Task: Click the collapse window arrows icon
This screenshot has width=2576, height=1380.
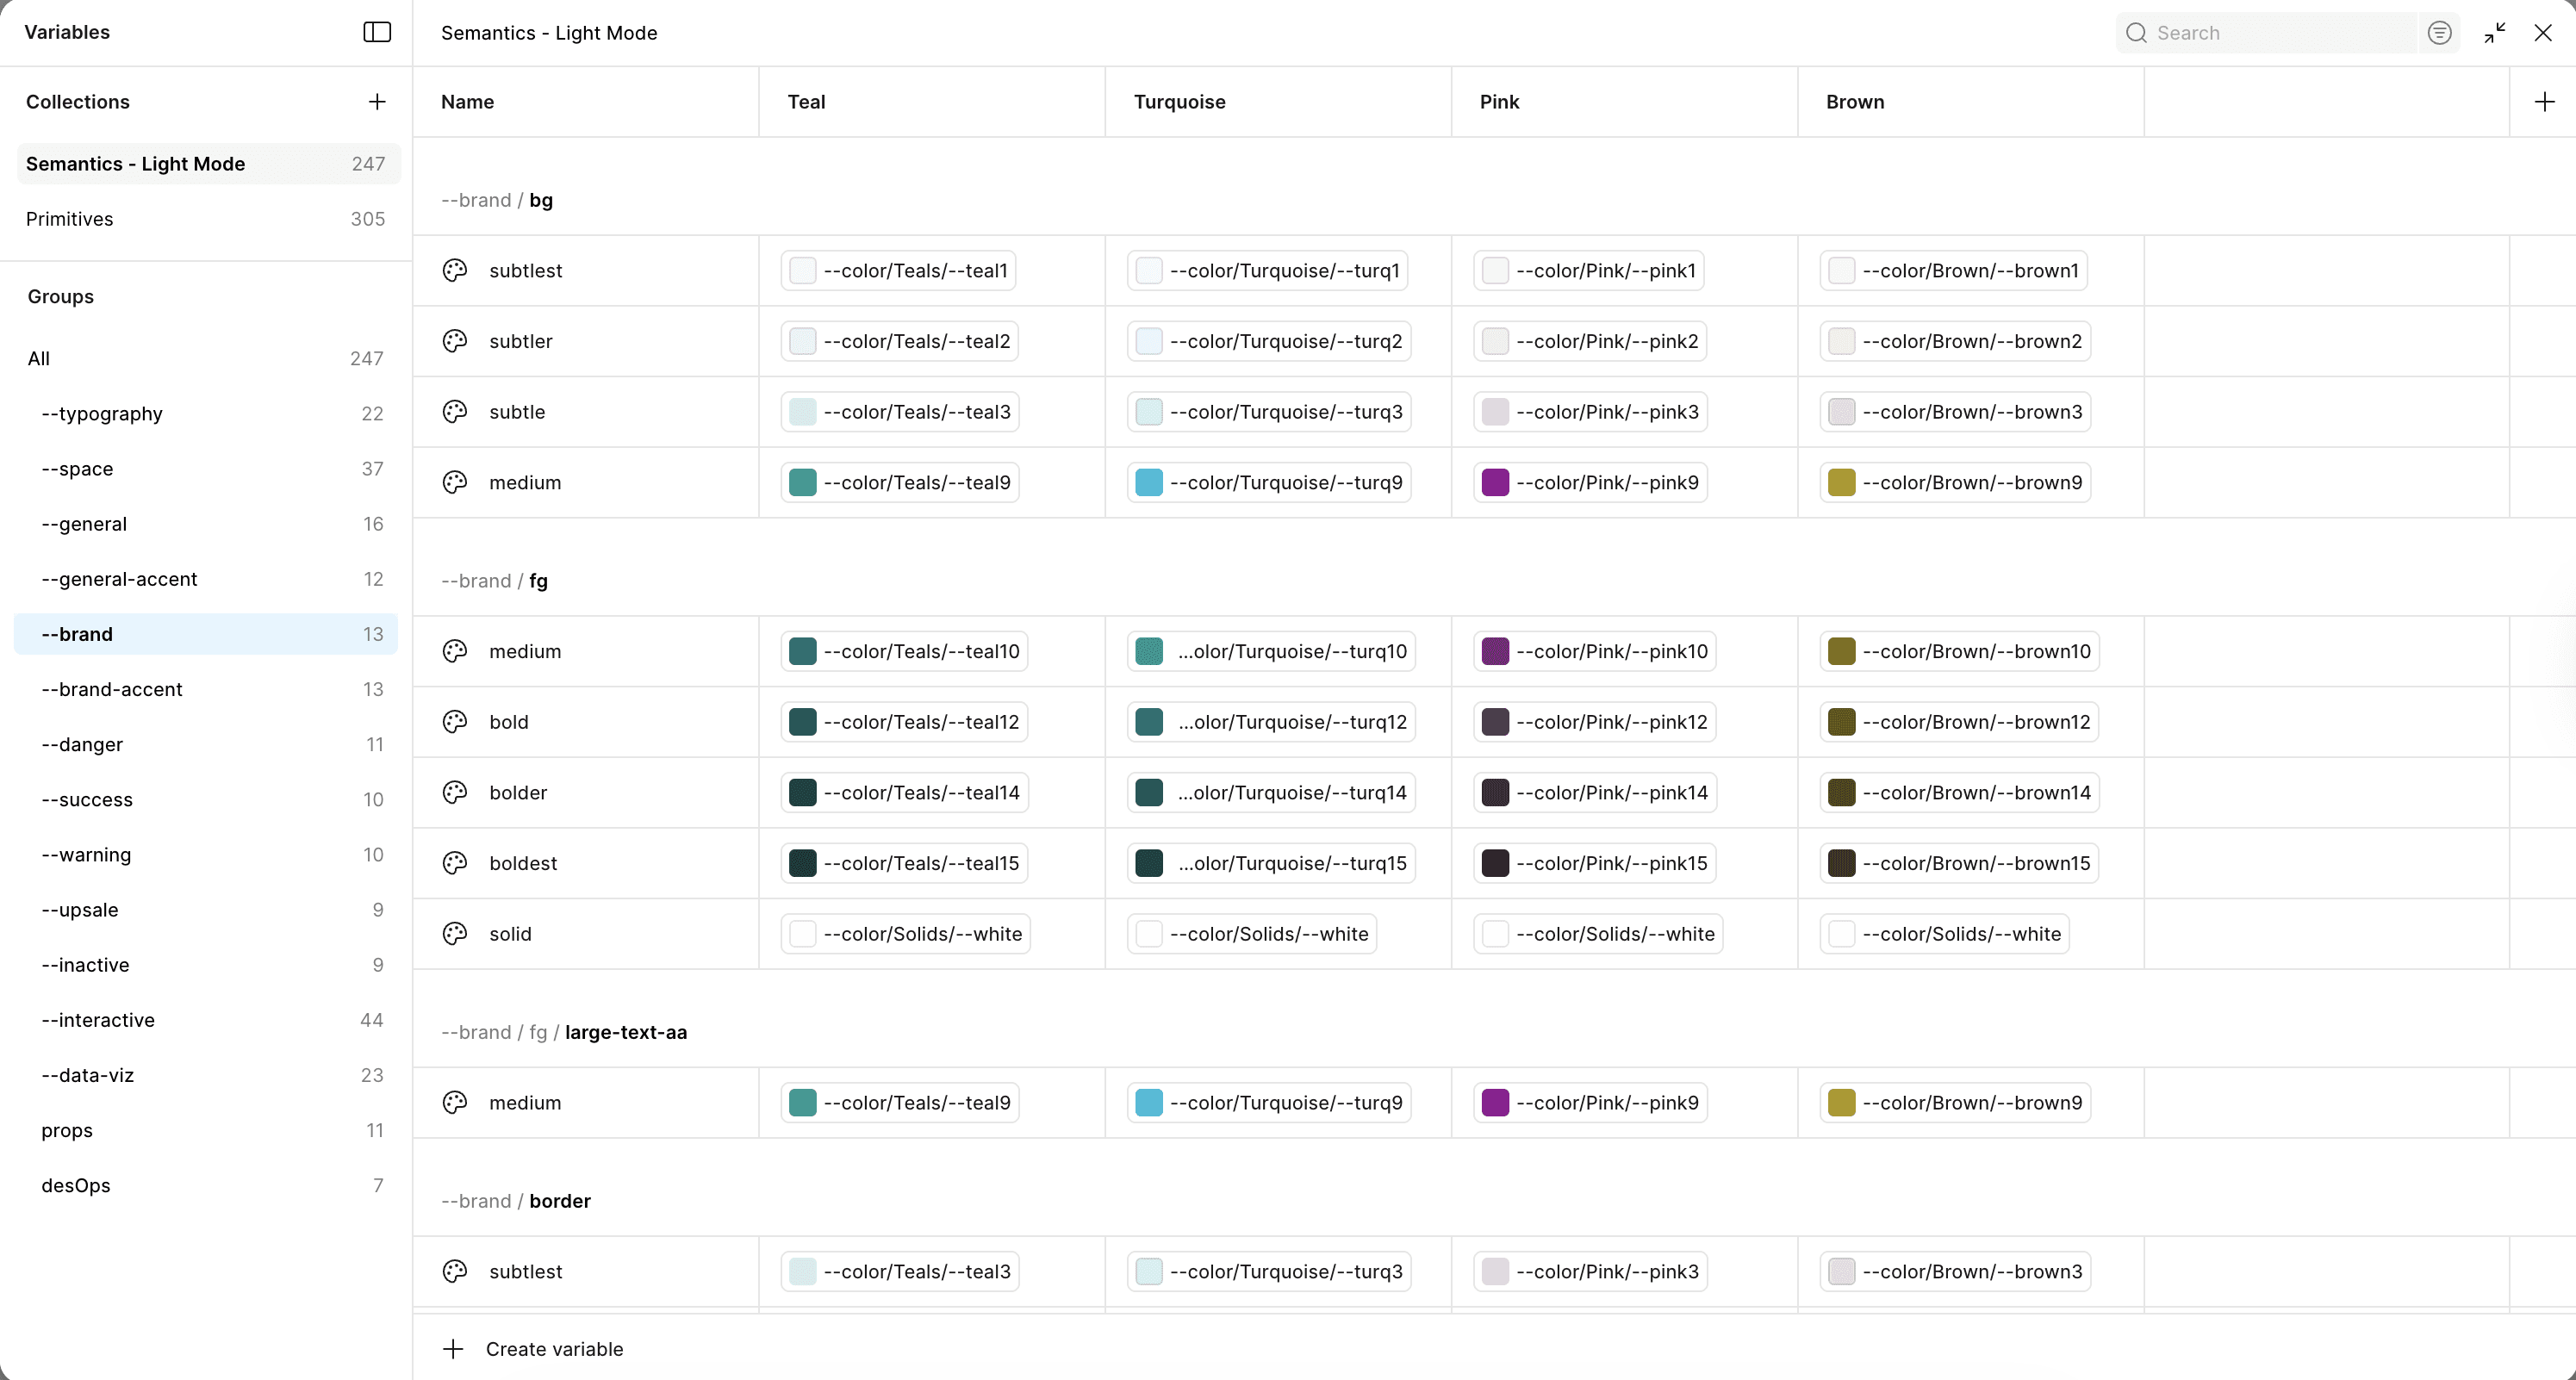Action: coord(2494,33)
